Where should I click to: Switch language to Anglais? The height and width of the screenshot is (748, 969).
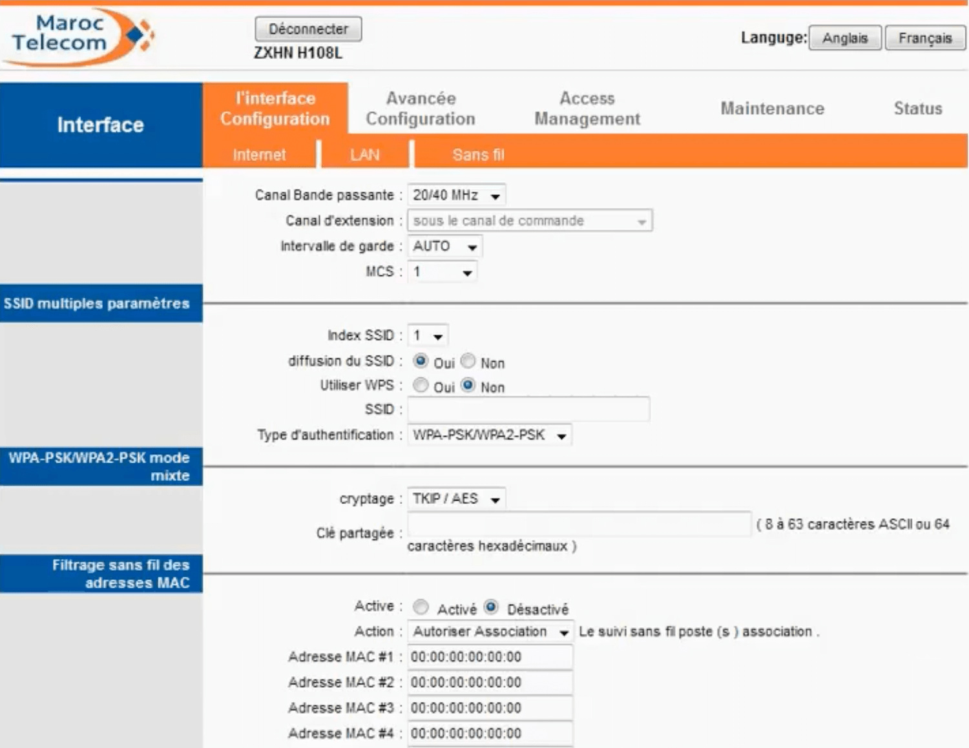tap(845, 38)
